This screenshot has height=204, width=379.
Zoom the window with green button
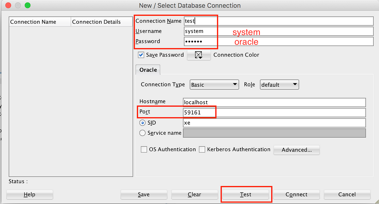coord(27,5)
